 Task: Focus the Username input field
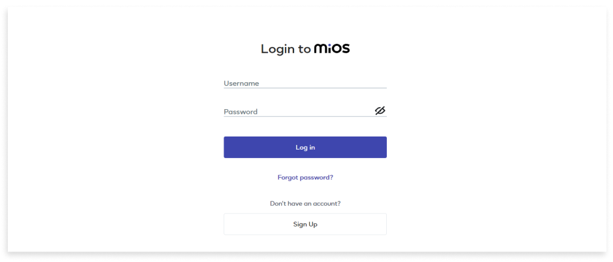[305, 83]
